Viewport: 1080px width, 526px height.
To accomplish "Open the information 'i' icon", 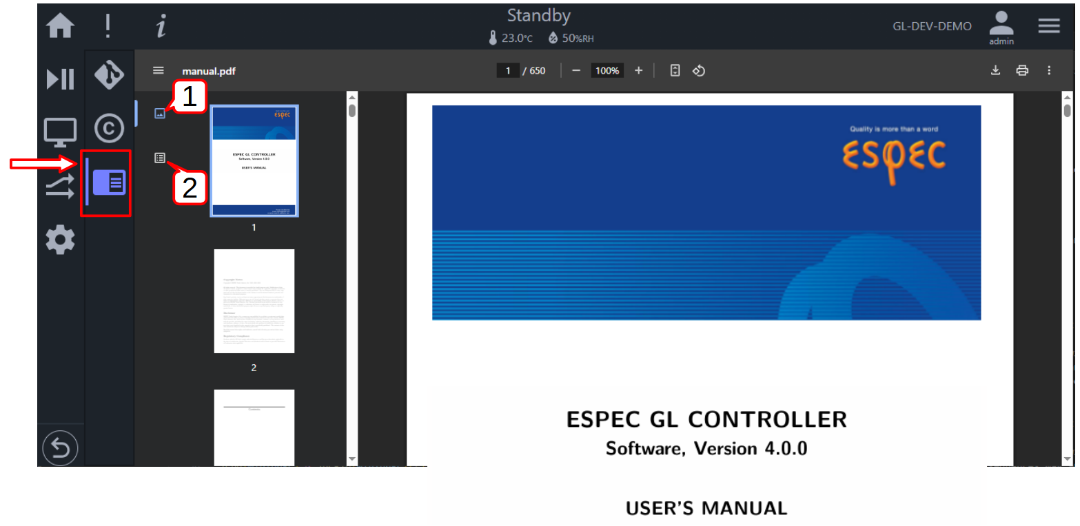I will [161, 26].
